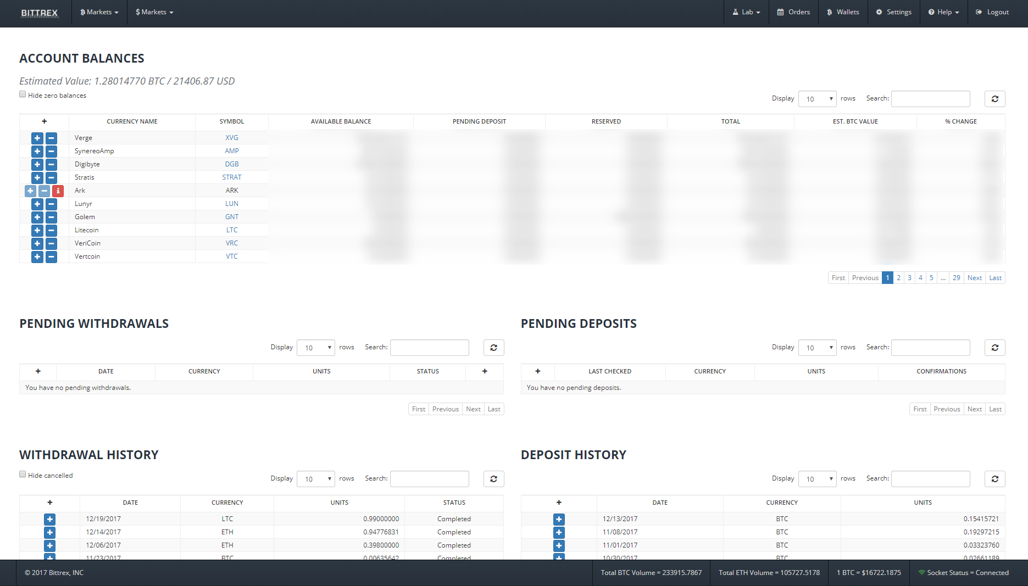Open Account Balances rows display dropdown
Screen dimensions: 1028x586
(818, 99)
